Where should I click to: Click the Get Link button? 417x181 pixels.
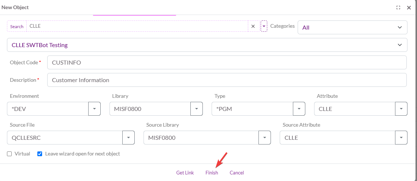[185, 173]
